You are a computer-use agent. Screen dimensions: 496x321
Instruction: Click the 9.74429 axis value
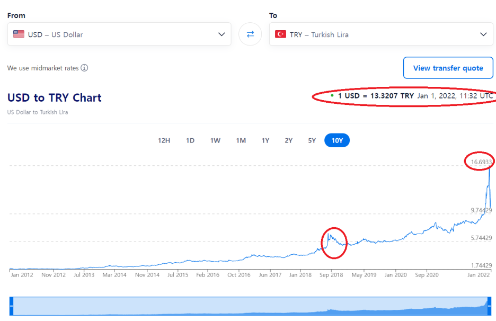pyautogui.click(x=481, y=210)
